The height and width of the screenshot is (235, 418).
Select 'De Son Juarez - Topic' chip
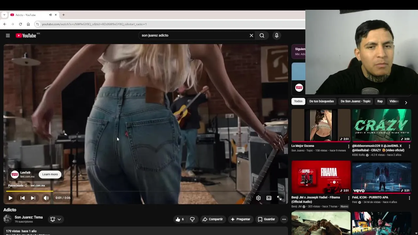click(x=356, y=101)
